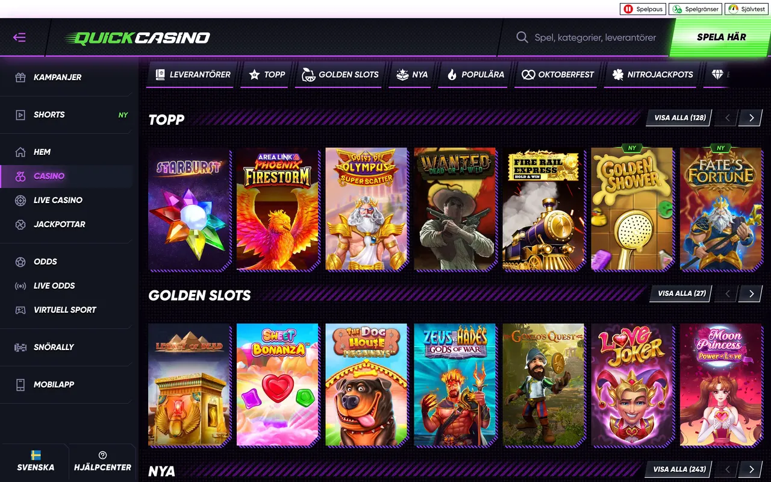The height and width of the screenshot is (482, 771).
Task: Open Zeus vs Hades Gods of War
Action: click(455, 385)
